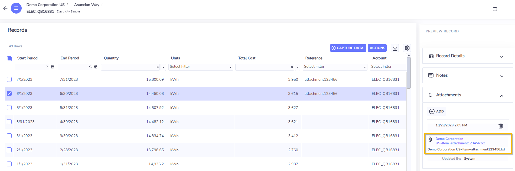515x171 pixels.
Task: Delete the attachment with the trash icon
Action: coord(501,126)
